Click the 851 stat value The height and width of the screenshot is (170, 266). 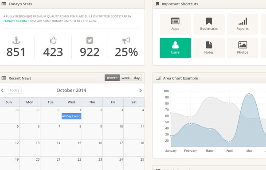[x=16, y=52]
